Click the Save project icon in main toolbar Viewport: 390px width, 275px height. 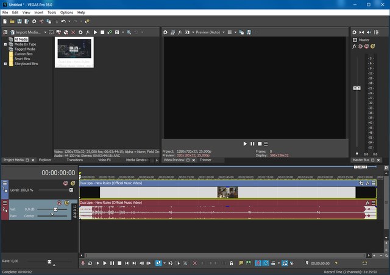pyautogui.click(x=21, y=21)
